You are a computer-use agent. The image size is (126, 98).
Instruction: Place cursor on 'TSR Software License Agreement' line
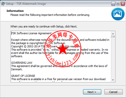[x=31, y=33]
